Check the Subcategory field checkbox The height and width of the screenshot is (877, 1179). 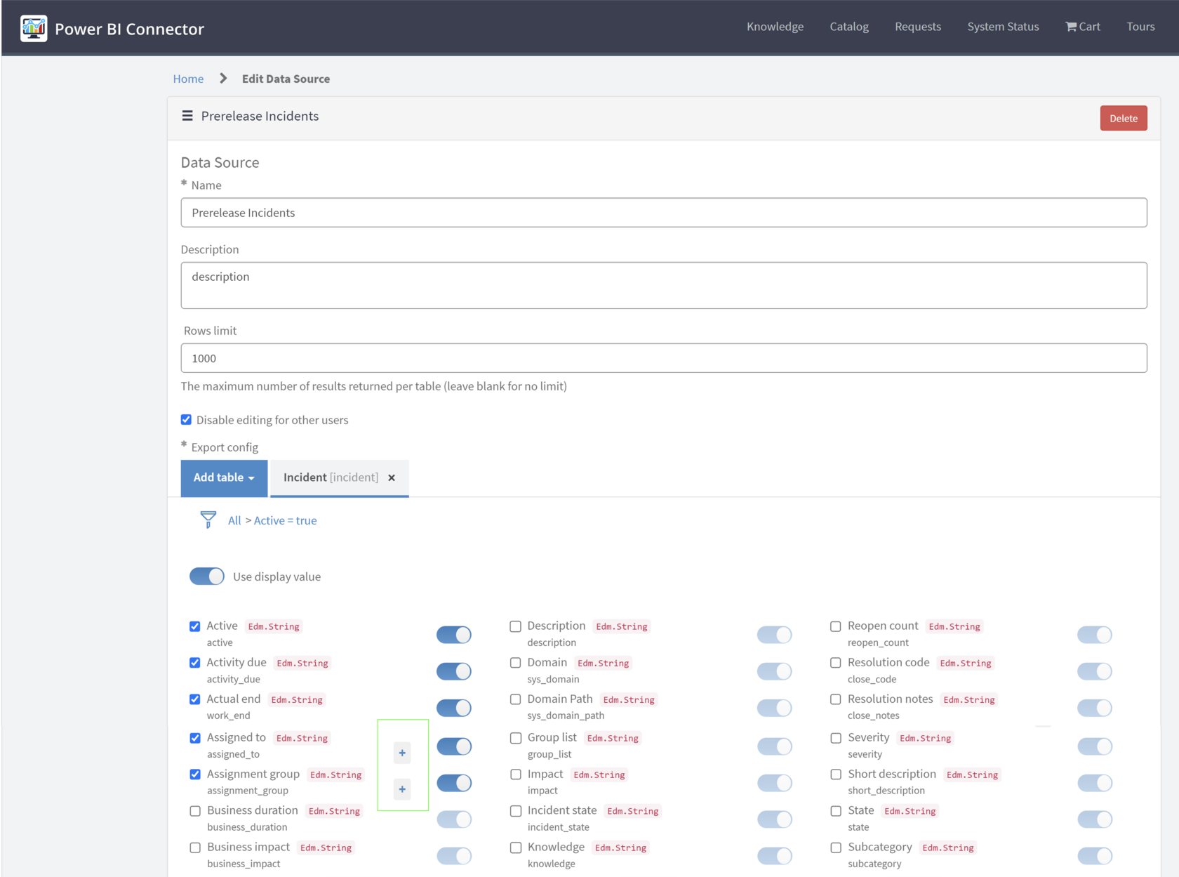point(836,848)
